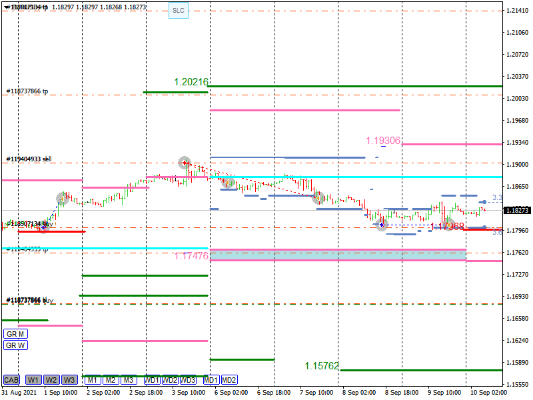
Task: Click the circled marker beside the 1.17968 label
Action: (x=449, y=225)
